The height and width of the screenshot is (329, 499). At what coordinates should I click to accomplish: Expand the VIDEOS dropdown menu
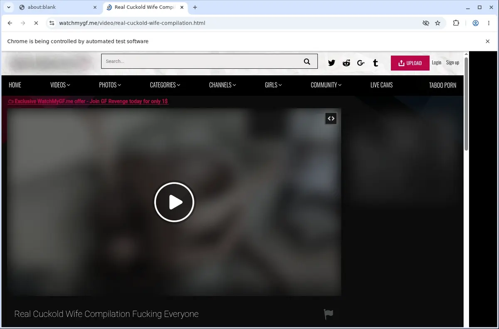pos(60,85)
